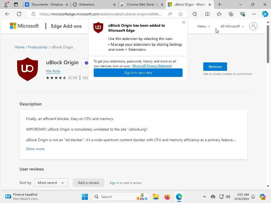
Task: Click the Microsoft logo
Action: tap(24, 26)
